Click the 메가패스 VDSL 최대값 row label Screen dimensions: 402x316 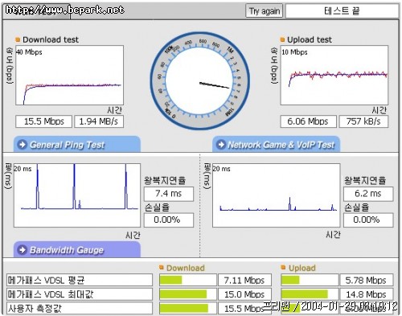[80, 294]
